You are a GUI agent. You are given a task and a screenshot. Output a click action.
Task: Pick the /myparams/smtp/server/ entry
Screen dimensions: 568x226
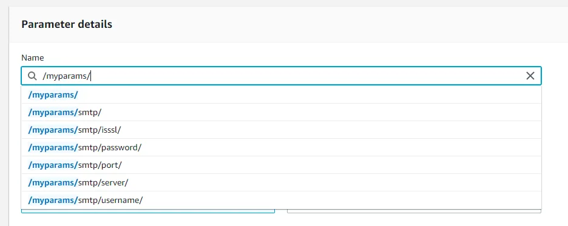tap(281, 182)
